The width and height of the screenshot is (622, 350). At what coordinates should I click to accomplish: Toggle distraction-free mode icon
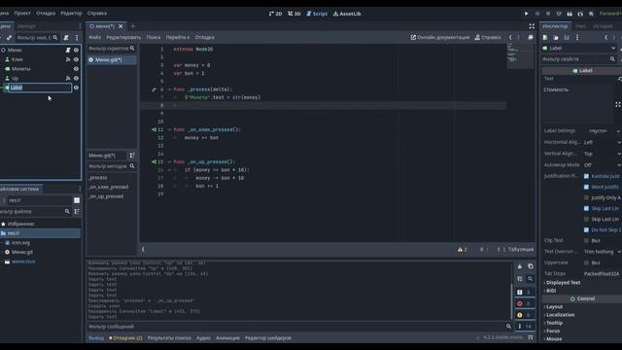click(x=532, y=26)
